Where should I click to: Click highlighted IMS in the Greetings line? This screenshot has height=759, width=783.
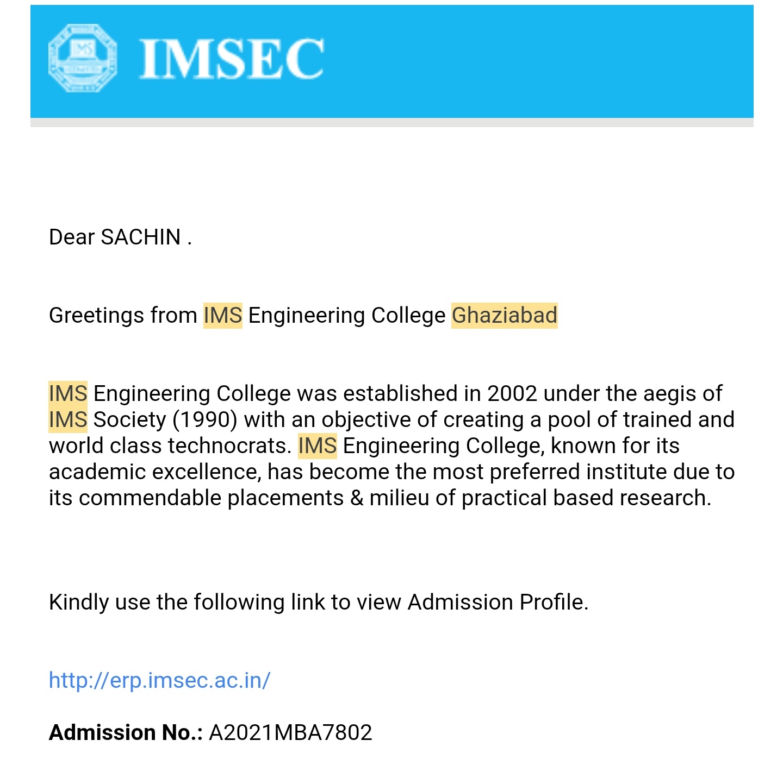(x=223, y=315)
